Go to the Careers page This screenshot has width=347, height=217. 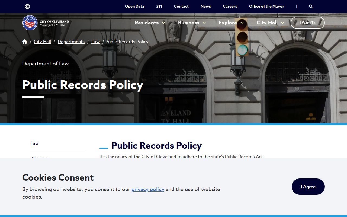[230, 6]
